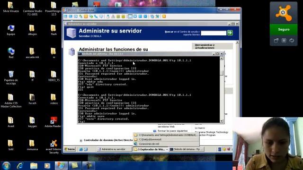Click the blue phone handset toolbar icon

click(96, 17)
